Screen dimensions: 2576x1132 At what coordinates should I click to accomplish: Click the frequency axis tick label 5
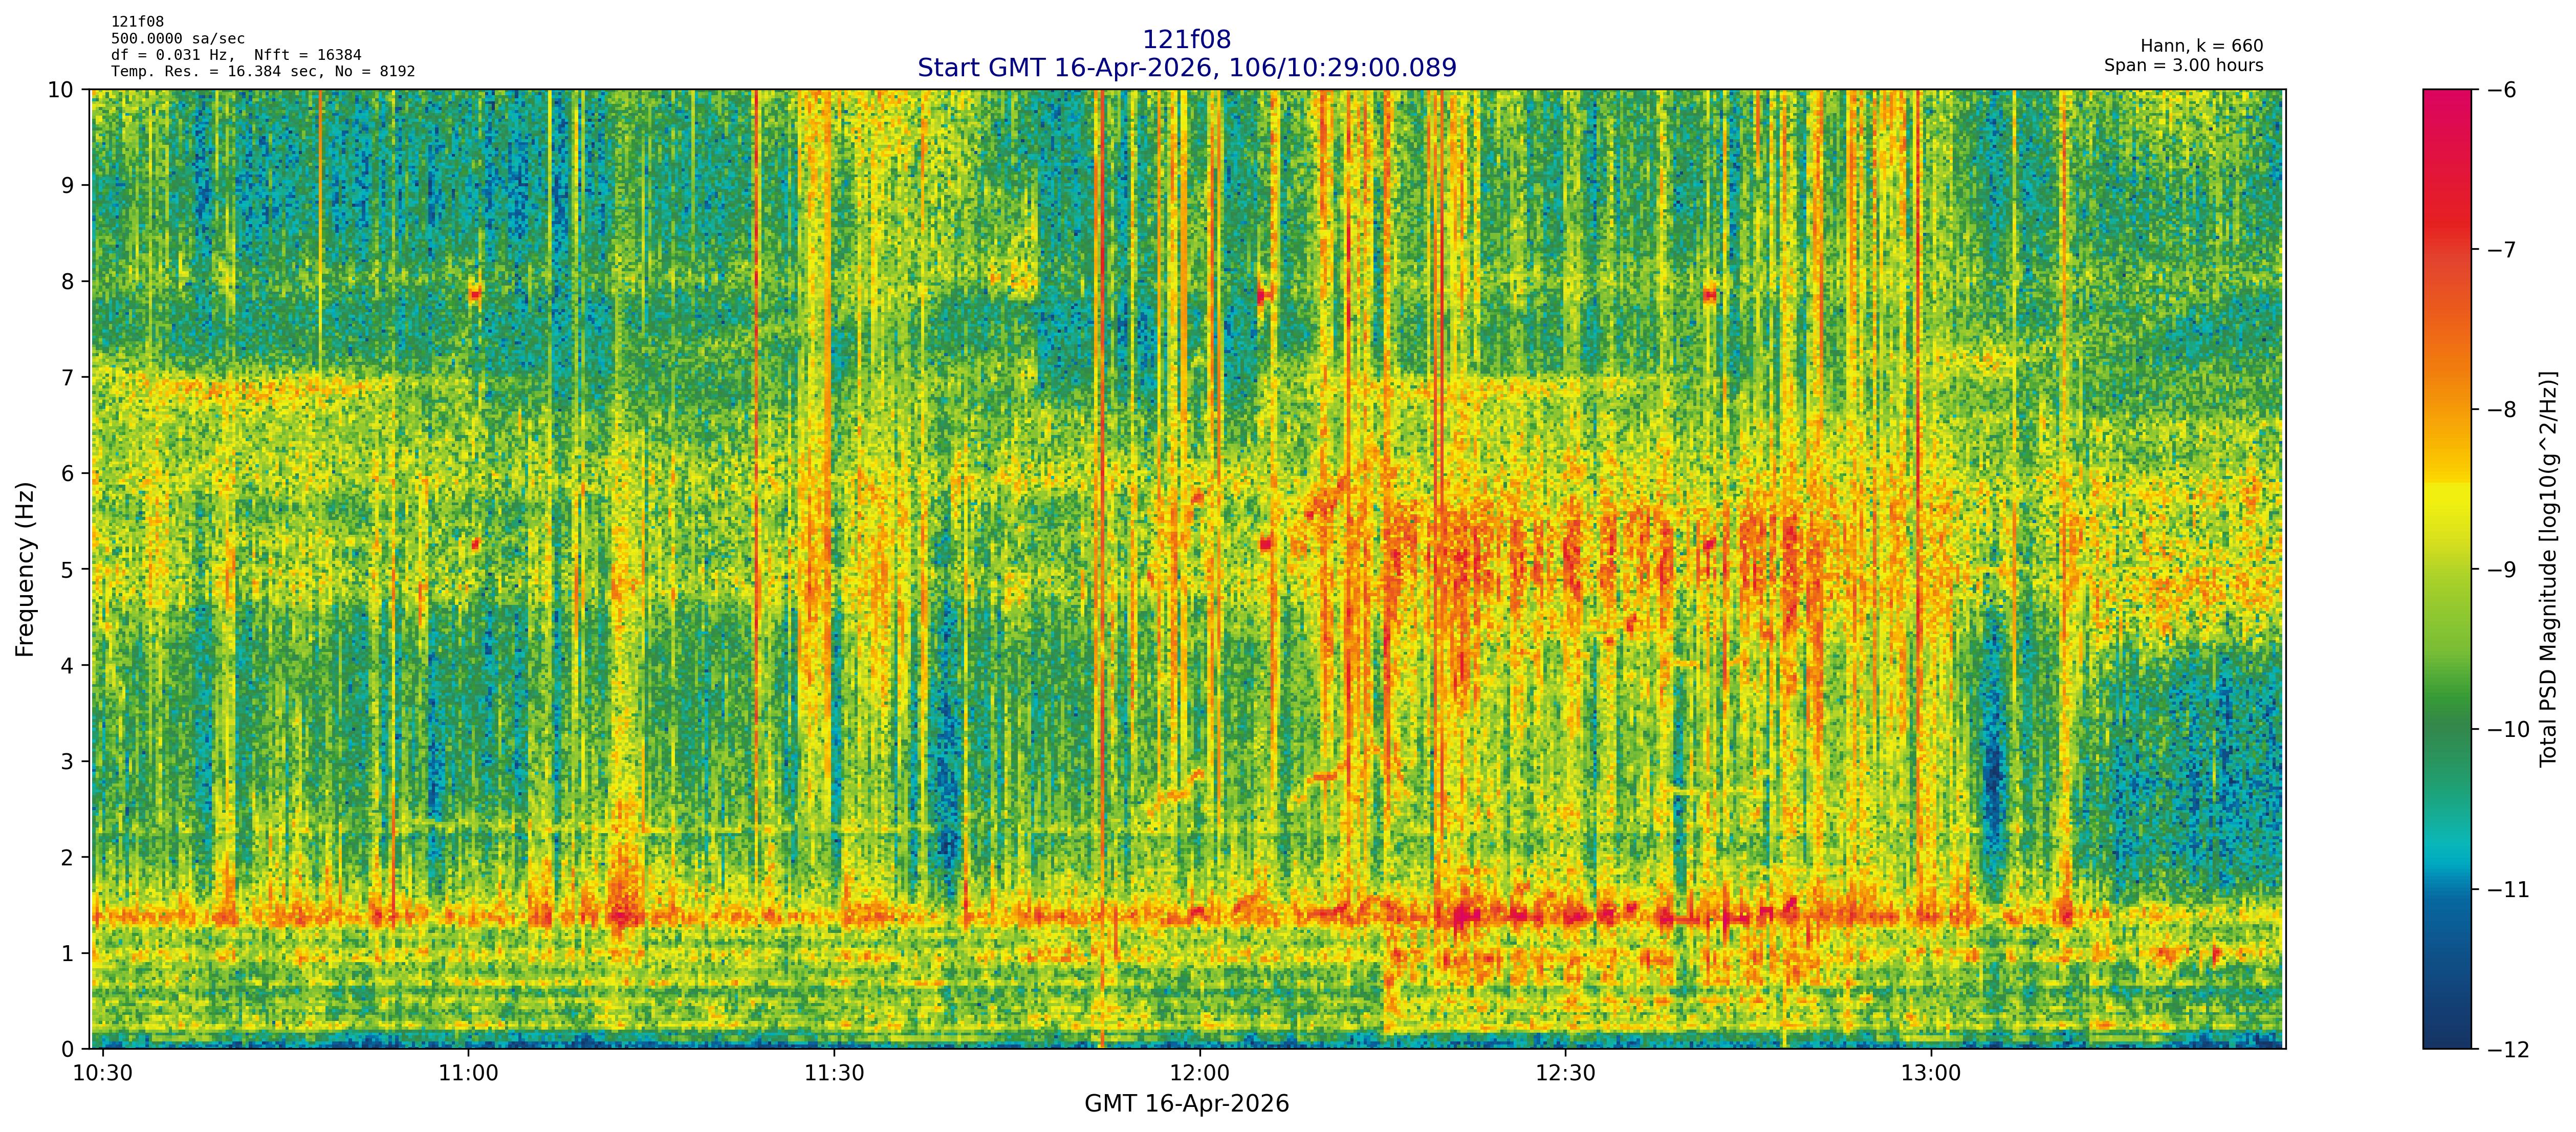pyautogui.click(x=67, y=570)
